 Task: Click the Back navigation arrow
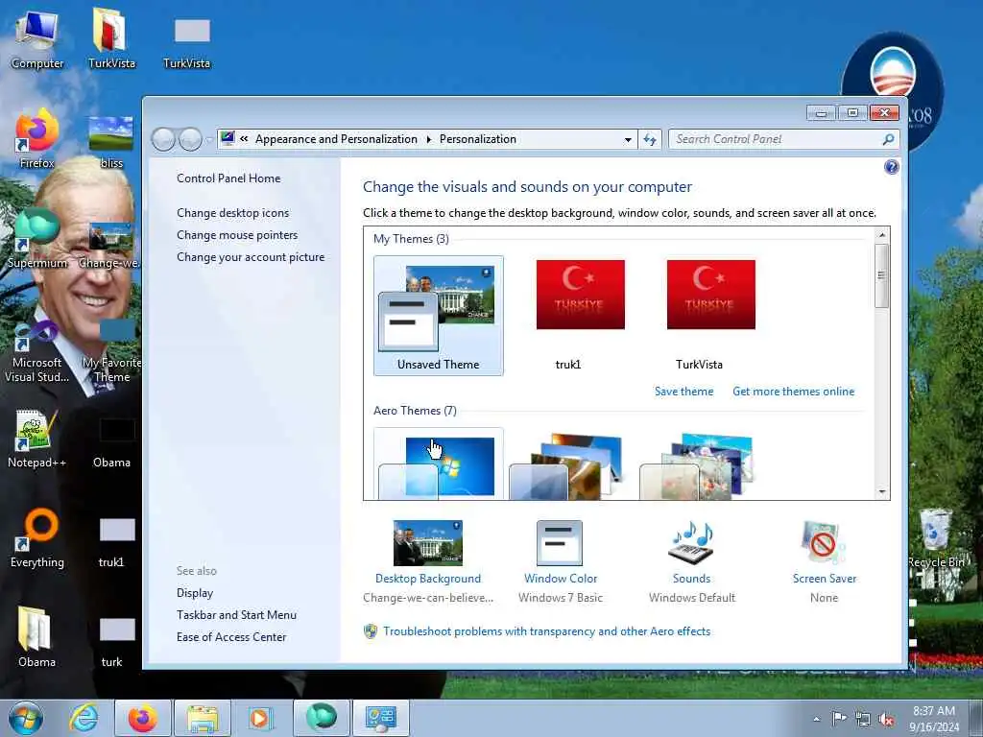coord(163,139)
